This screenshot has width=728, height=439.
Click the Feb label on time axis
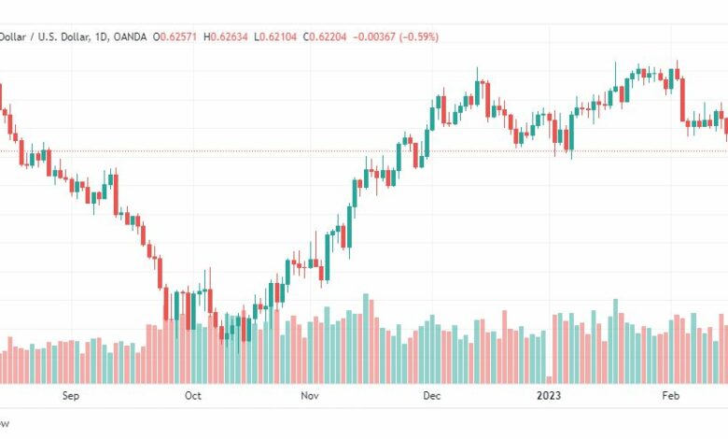coord(671,396)
